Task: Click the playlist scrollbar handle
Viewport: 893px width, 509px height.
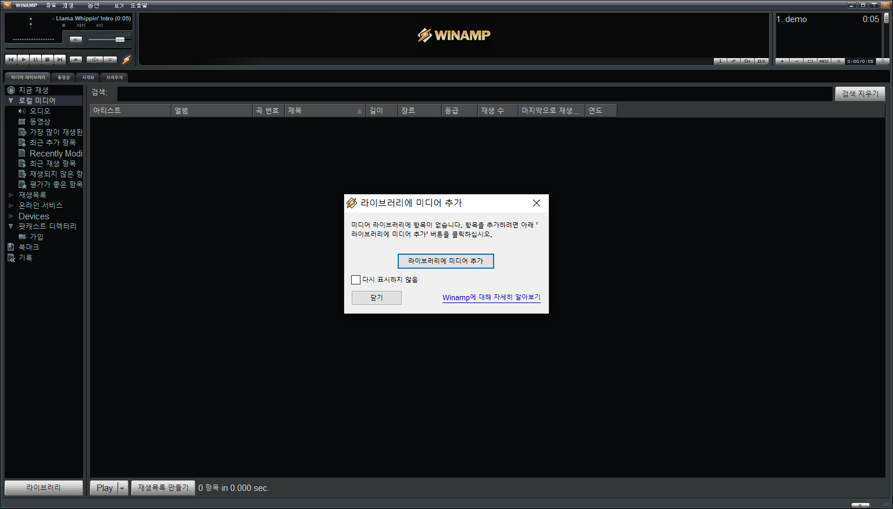Action: pyautogui.click(x=886, y=18)
